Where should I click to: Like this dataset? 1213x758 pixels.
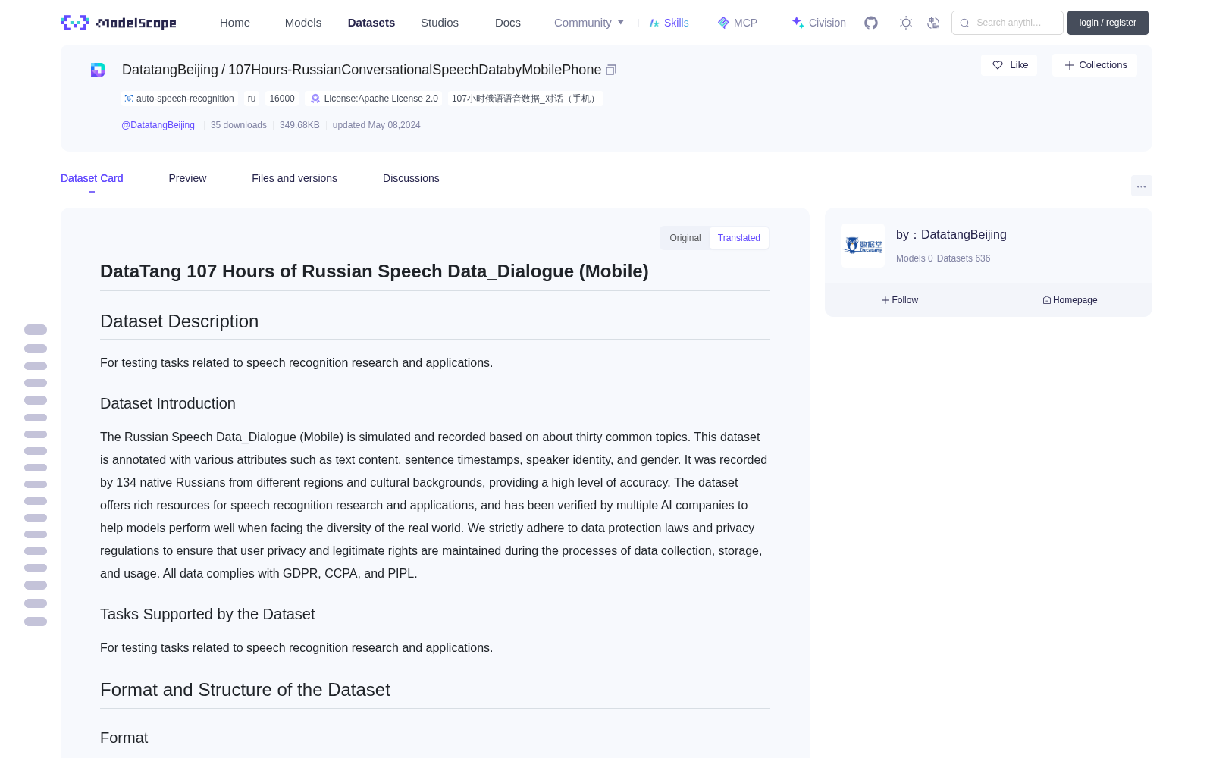1009,65
